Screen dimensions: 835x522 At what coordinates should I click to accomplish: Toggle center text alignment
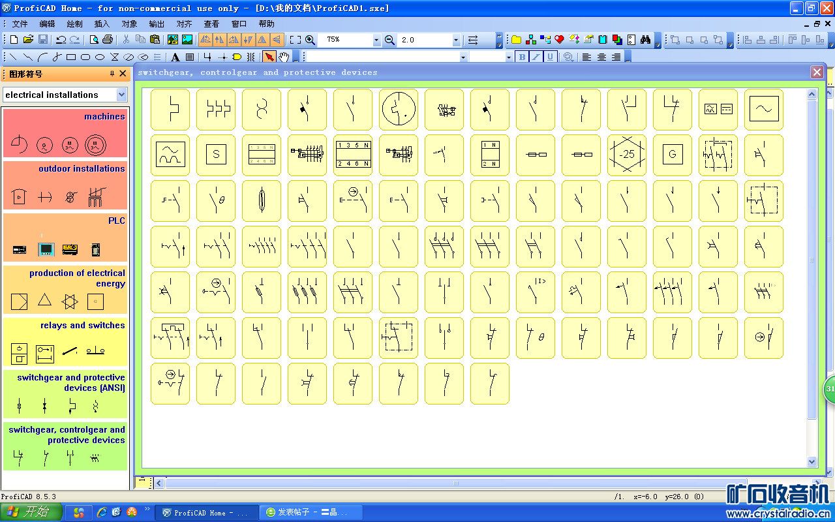click(x=601, y=57)
